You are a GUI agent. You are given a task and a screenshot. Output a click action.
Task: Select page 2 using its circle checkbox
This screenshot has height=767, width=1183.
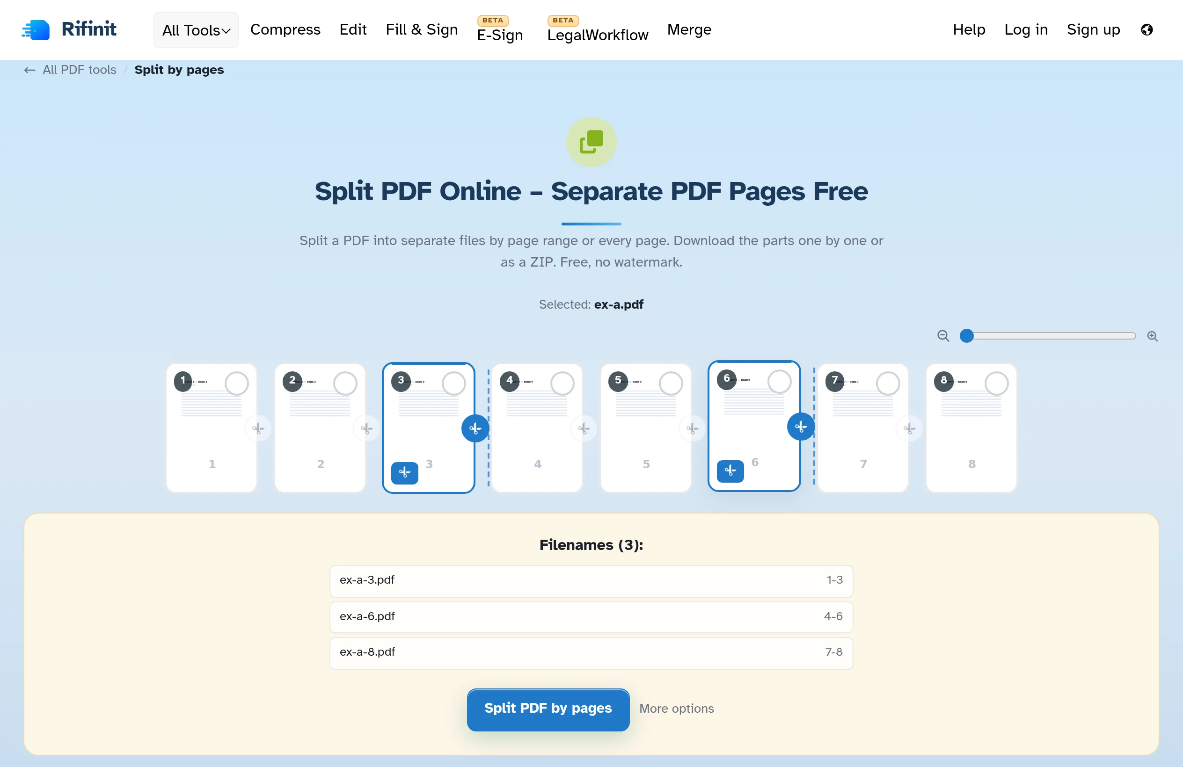click(x=345, y=383)
